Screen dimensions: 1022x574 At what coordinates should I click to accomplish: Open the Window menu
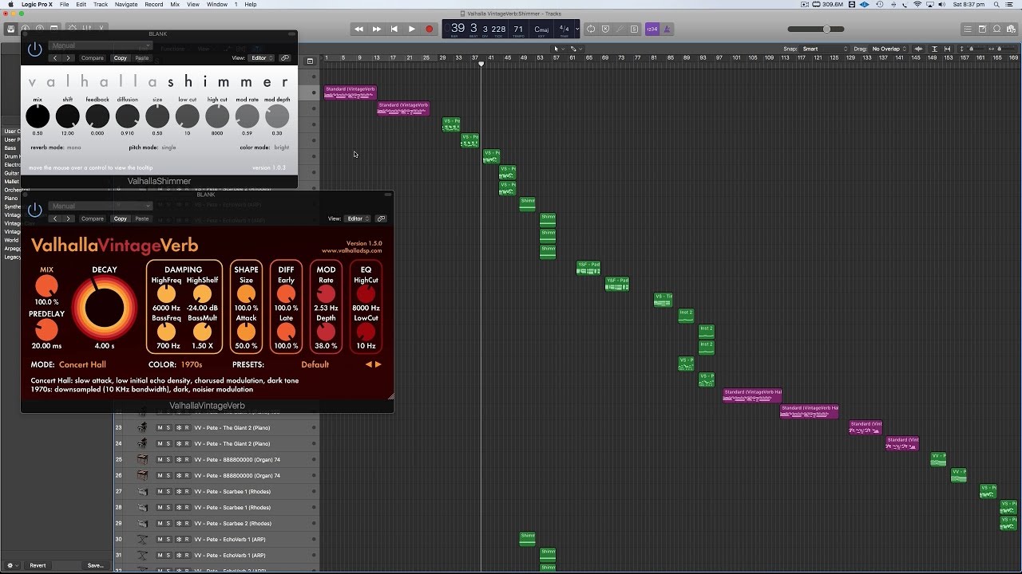(x=216, y=5)
